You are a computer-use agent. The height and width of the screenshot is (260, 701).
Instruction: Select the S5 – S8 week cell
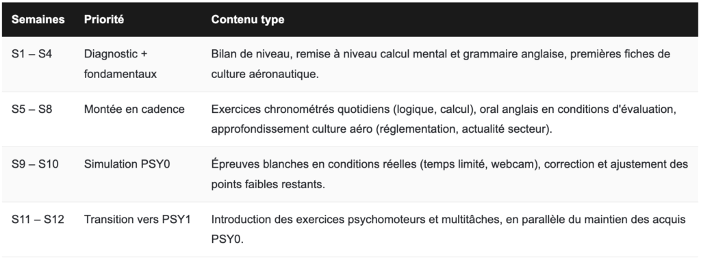(31, 109)
